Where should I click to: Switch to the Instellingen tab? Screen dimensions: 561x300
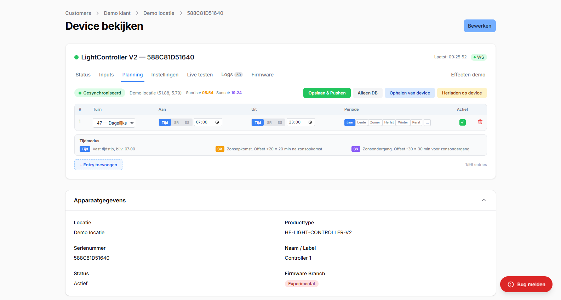click(165, 75)
